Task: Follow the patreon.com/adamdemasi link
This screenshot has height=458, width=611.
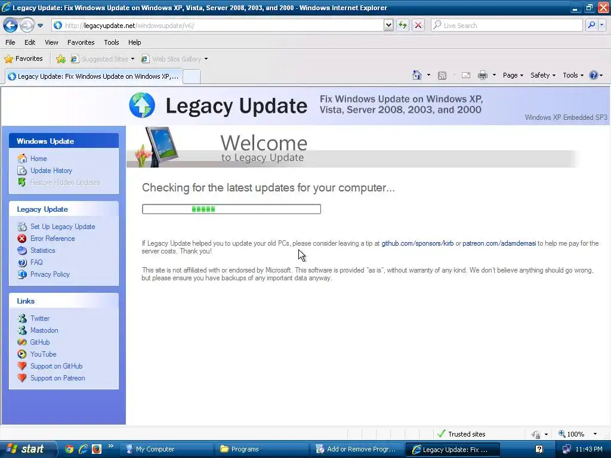Action: tap(499, 243)
